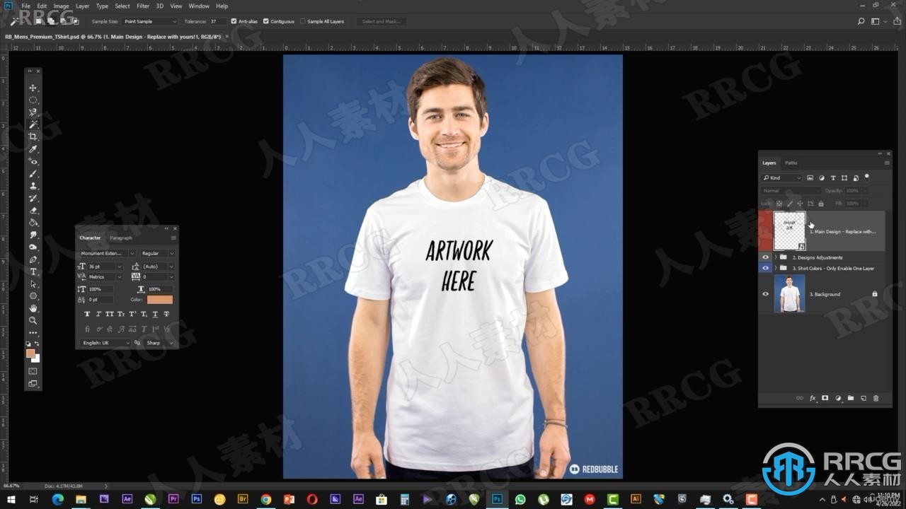The width and height of the screenshot is (906, 509).
Task: Set the text Color swatch
Action: pyautogui.click(x=160, y=300)
